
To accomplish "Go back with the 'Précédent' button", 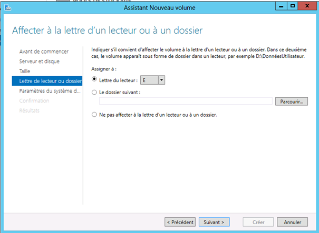I will [180, 222].
